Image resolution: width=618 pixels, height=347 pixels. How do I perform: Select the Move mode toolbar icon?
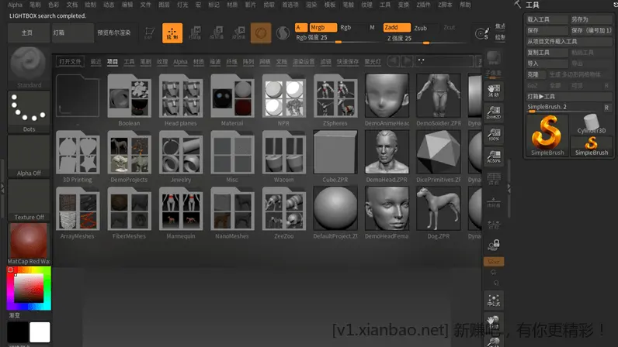(x=195, y=33)
